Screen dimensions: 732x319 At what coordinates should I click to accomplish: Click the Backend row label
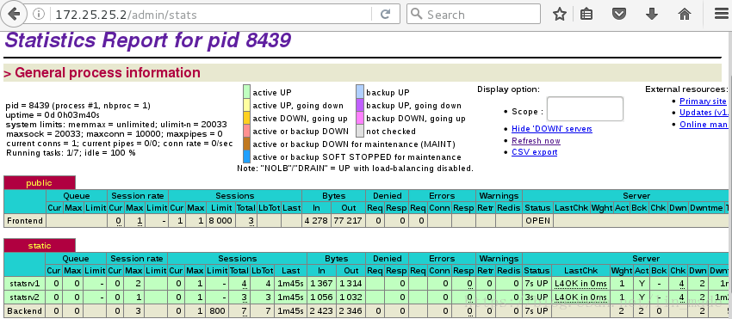pyautogui.click(x=25, y=310)
